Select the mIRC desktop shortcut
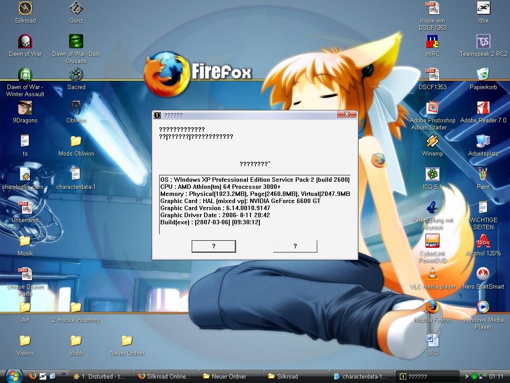 tap(432, 42)
